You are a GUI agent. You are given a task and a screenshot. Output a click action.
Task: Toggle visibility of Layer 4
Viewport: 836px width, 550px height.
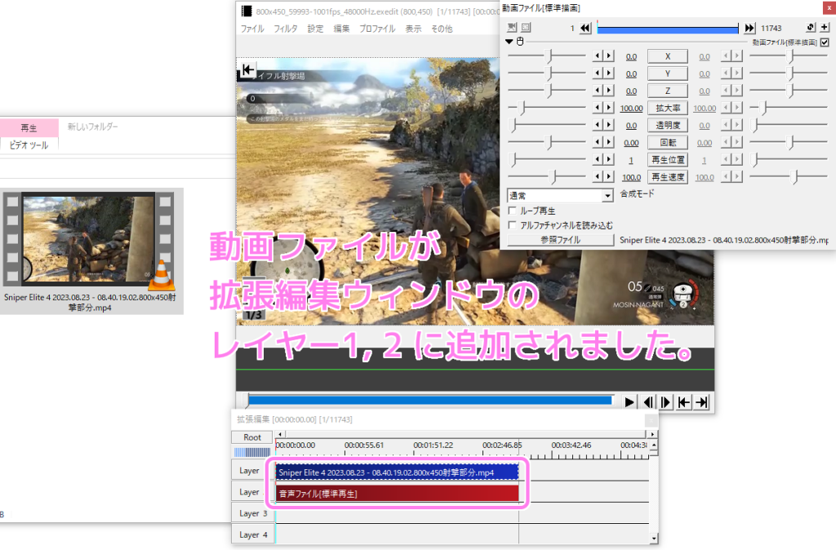point(252,534)
